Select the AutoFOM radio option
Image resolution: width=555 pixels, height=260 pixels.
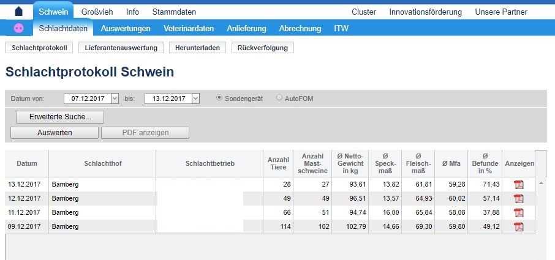[x=279, y=98]
